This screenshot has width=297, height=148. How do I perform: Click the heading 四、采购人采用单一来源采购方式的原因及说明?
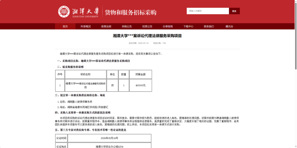82,113
